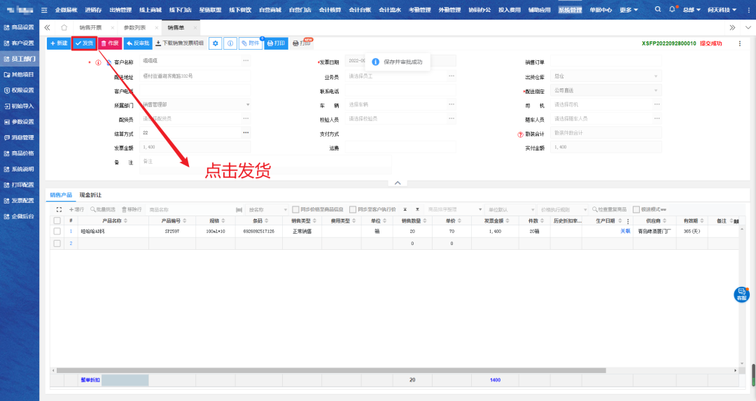Click the search magnifier in top bar
The image size is (756, 401).
[x=658, y=10]
